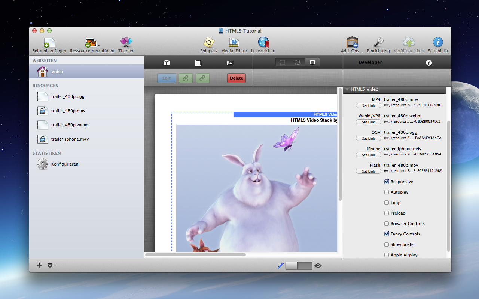
Task: Click the canvas horizontal scrollbar
Action: (x=195, y=255)
